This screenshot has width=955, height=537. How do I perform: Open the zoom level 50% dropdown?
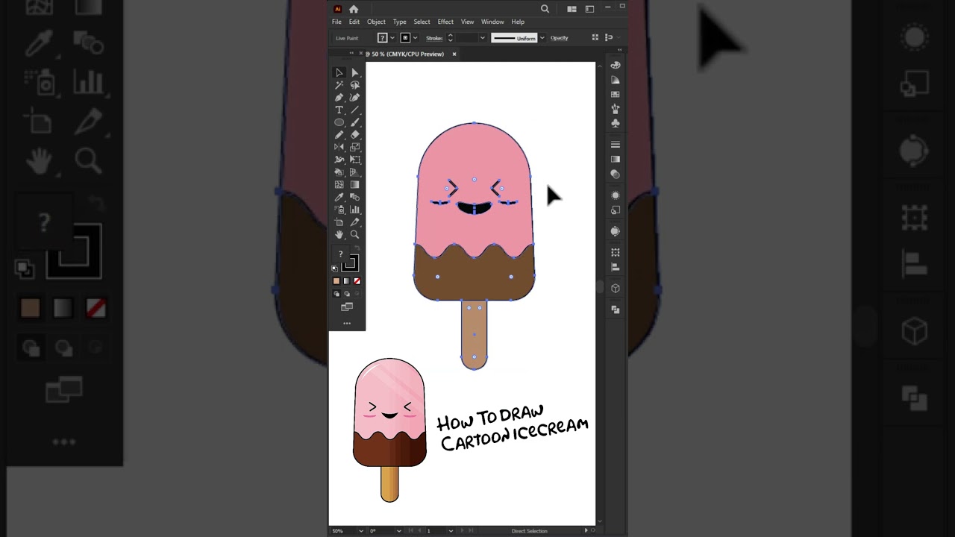pyautogui.click(x=361, y=531)
